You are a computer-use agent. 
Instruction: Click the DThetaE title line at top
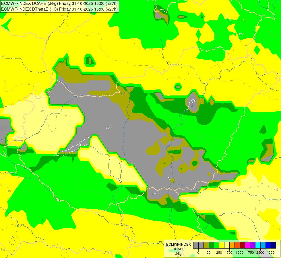click(59, 9)
